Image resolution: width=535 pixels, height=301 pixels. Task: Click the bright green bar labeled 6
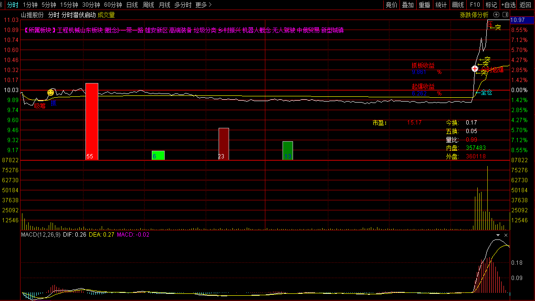[x=158, y=155]
